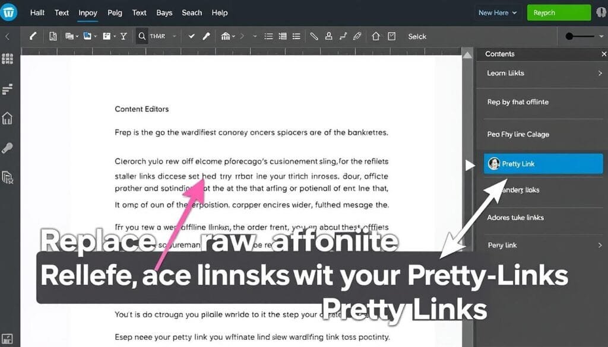This screenshot has width=608, height=347.
Task: Collapse the side panel with arrow handle
Action: click(470, 165)
